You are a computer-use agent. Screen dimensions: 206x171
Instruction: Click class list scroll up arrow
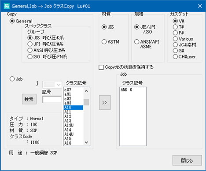tap(86, 91)
